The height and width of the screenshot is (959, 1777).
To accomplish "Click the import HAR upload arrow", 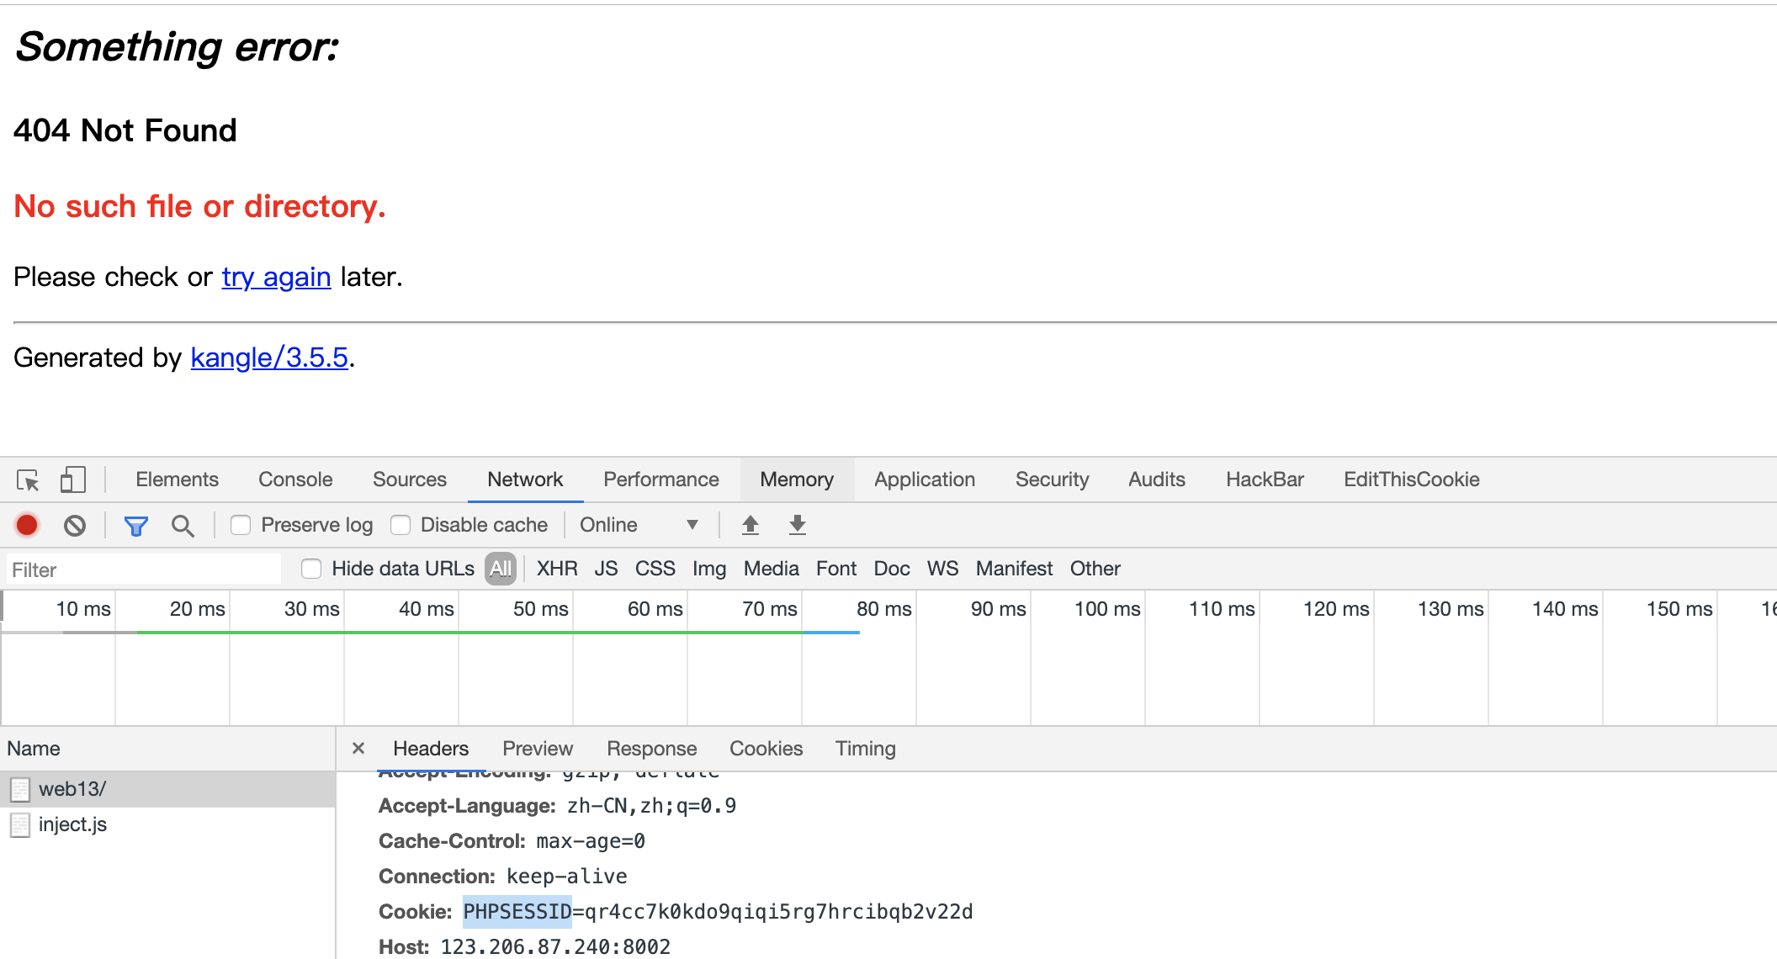I will click(751, 525).
